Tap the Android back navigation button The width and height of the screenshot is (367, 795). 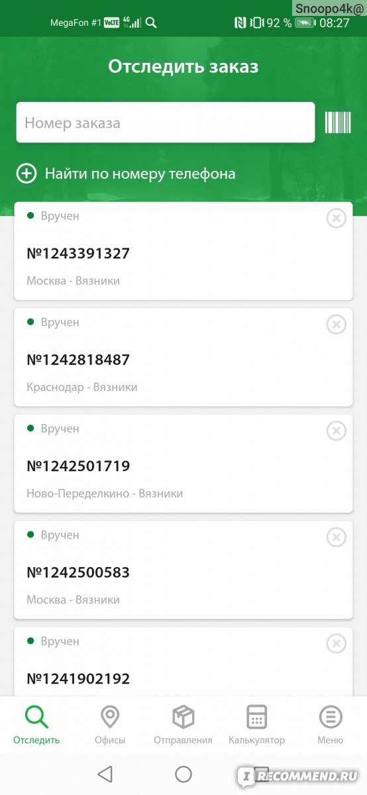coord(105,774)
